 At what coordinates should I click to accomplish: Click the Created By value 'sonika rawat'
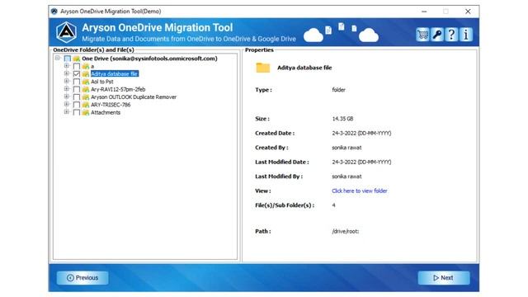346,148
